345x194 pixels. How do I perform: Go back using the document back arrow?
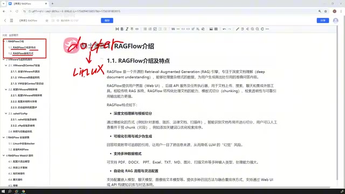pos(5,20)
